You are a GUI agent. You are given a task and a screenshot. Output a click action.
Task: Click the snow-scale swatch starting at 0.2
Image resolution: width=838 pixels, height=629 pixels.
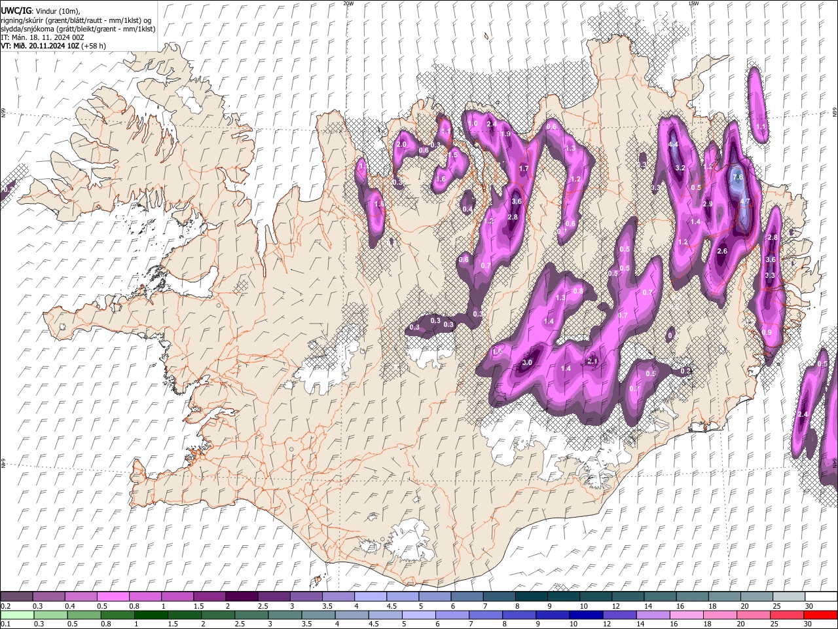tap(16, 597)
